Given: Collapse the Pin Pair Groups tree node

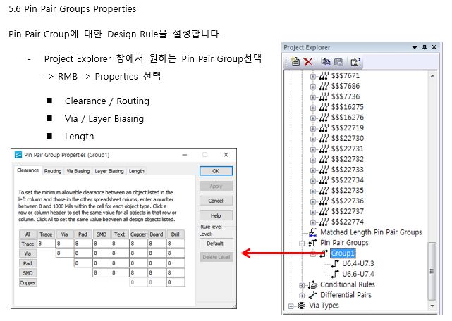Looking at the screenshot, I should (x=303, y=243).
